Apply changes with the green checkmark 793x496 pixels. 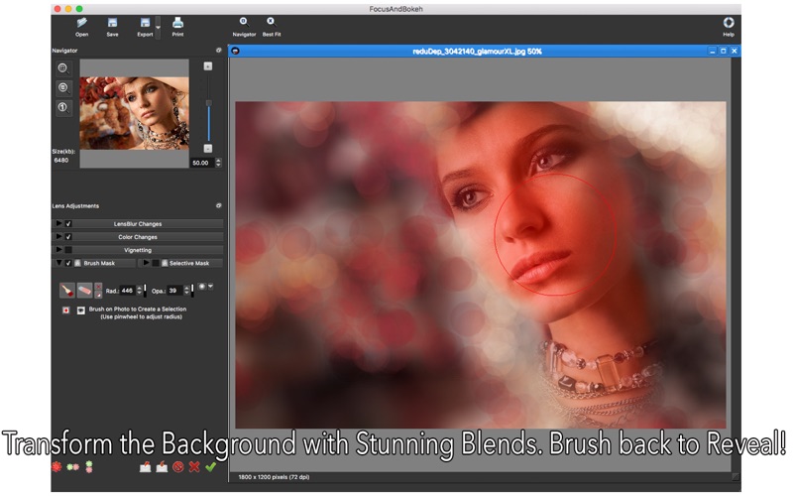pyautogui.click(x=211, y=466)
